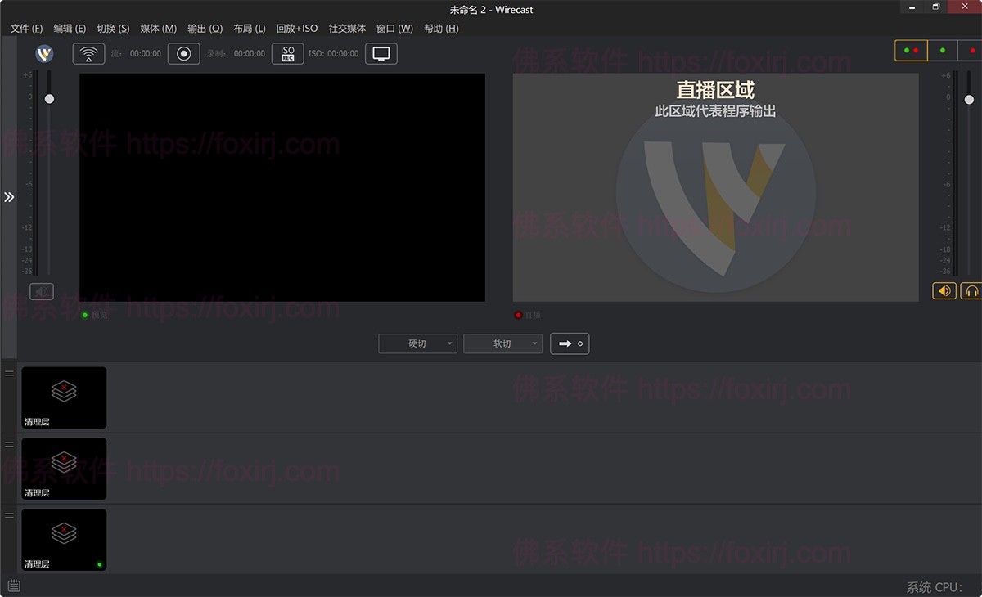The height and width of the screenshot is (597, 982).
Task: Adjust the left master volume slider
Action: coord(49,98)
